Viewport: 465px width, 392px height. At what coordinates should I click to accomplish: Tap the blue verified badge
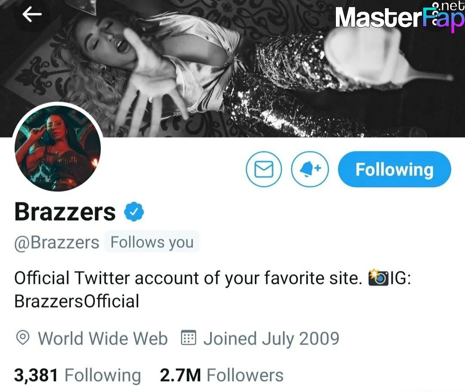134,212
